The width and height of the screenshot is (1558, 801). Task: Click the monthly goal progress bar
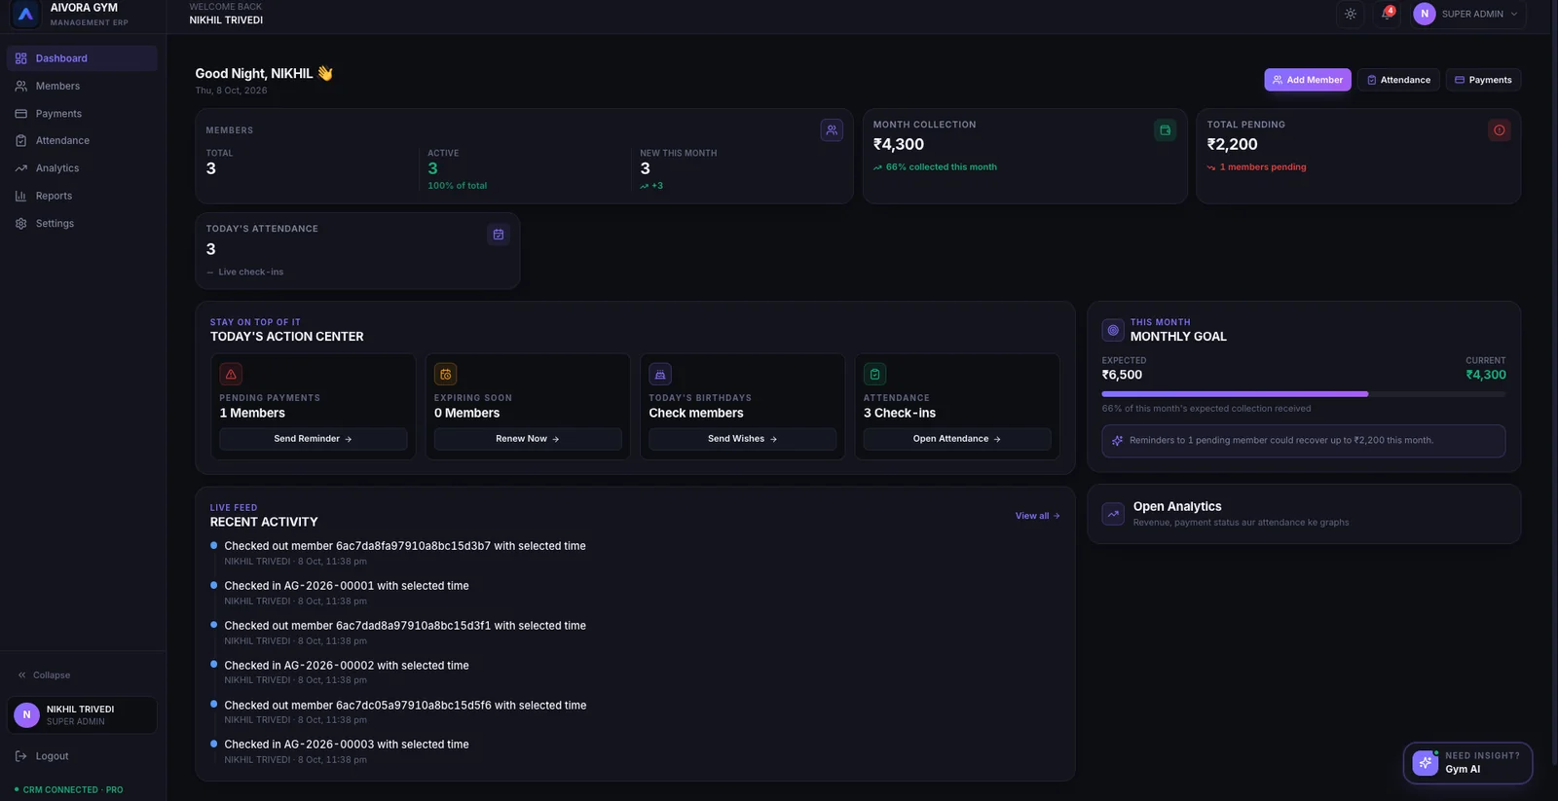click(x=1304, y=394)
